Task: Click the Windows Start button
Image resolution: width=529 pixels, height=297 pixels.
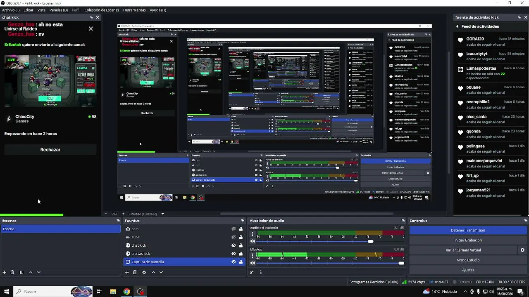Action: click(6, 292)
